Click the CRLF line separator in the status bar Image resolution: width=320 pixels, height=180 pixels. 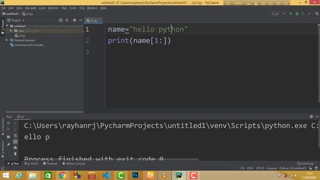pos(250,168)
